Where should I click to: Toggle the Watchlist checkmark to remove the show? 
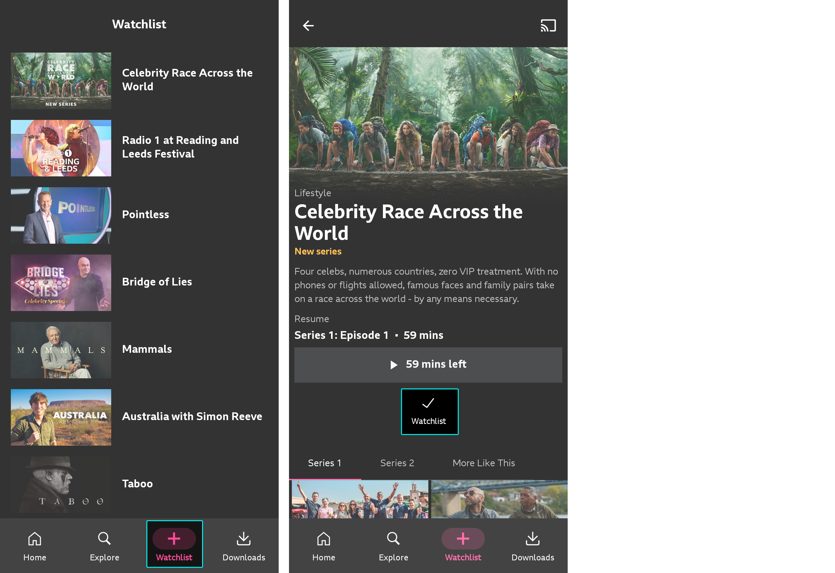pyautogui.click(x=429, y=411)
